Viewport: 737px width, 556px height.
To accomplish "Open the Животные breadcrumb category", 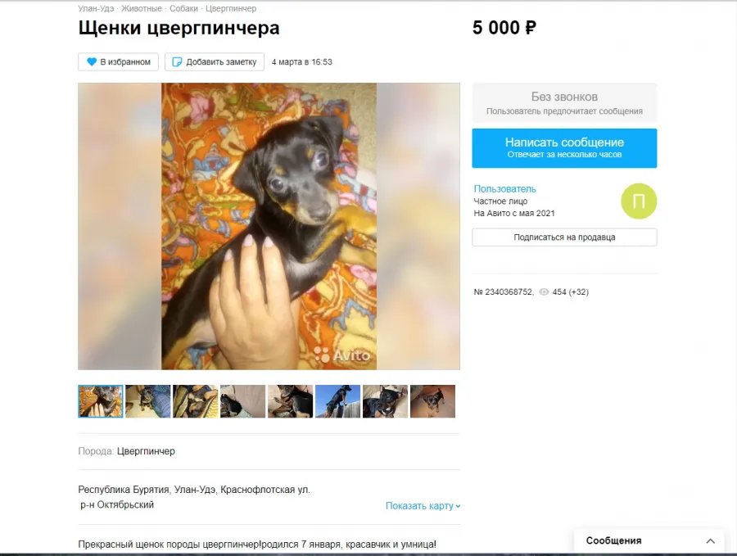I will click(142, 8).
